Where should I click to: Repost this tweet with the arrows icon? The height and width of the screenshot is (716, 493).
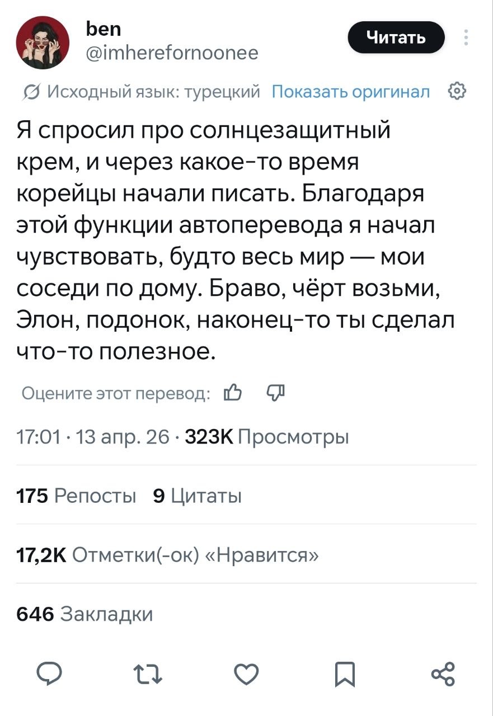click(149, 673)
